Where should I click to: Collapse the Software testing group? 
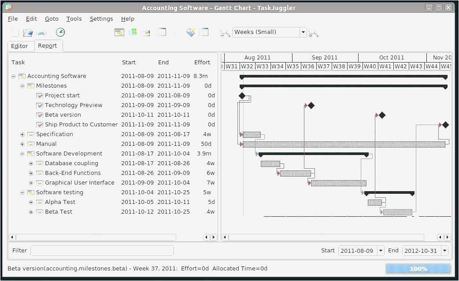pyautogui.click(x=22, y=192)
